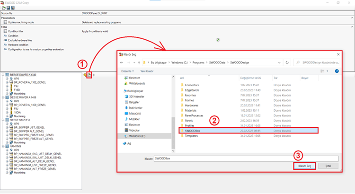
Task: Click the save disk icon in top toolbar
Action: pyautogui.click(x=9, y=8)
